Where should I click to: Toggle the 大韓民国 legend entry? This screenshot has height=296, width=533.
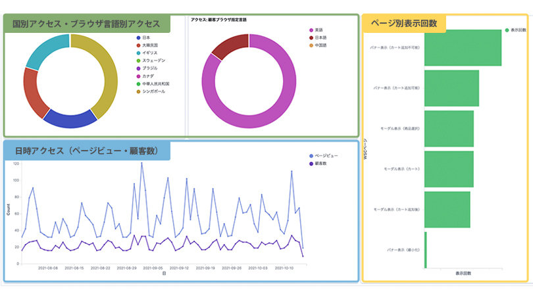[x=148, y=45]
